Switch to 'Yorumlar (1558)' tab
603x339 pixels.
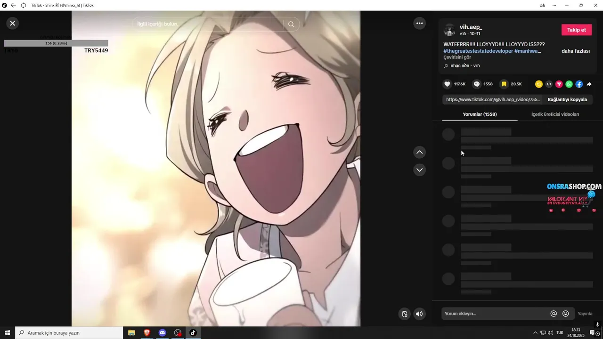tap(480, 114)
